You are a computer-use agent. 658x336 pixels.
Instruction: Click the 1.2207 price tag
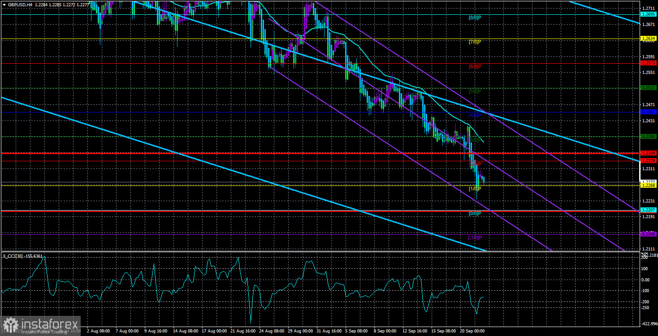pos(649,210)
